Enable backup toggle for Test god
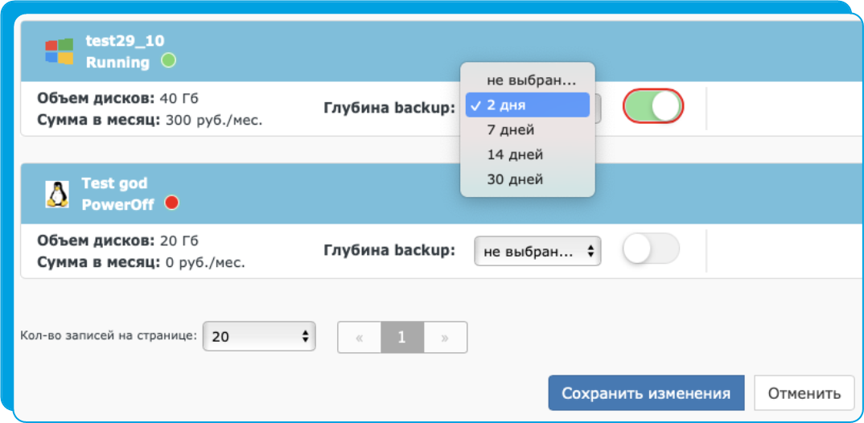This screenshot has height=423, width=864. [x=651, y=249]
